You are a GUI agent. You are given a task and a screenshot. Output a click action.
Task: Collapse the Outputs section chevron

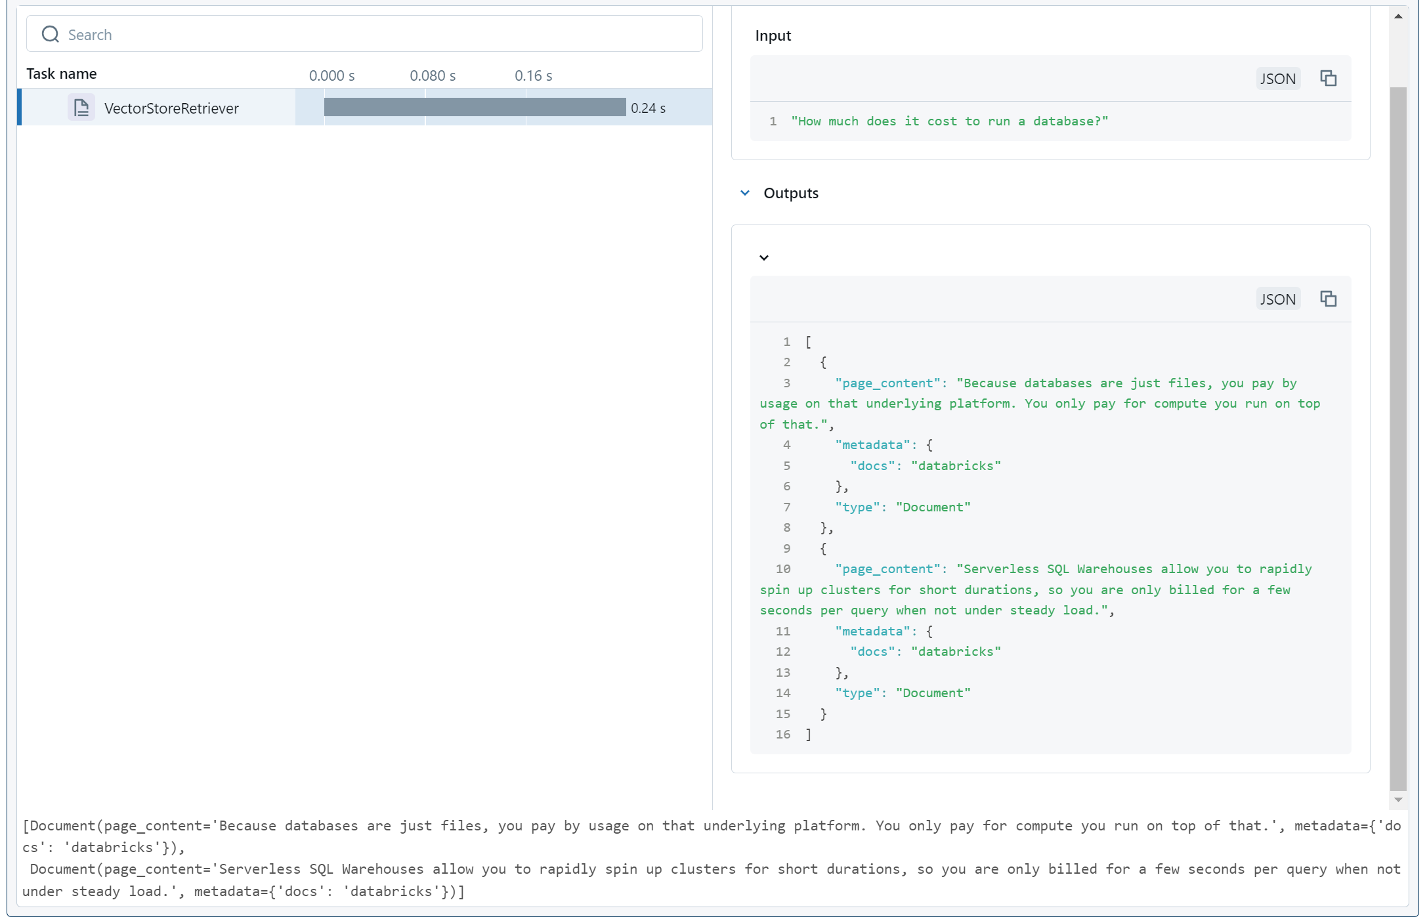[x=745, y=193]
